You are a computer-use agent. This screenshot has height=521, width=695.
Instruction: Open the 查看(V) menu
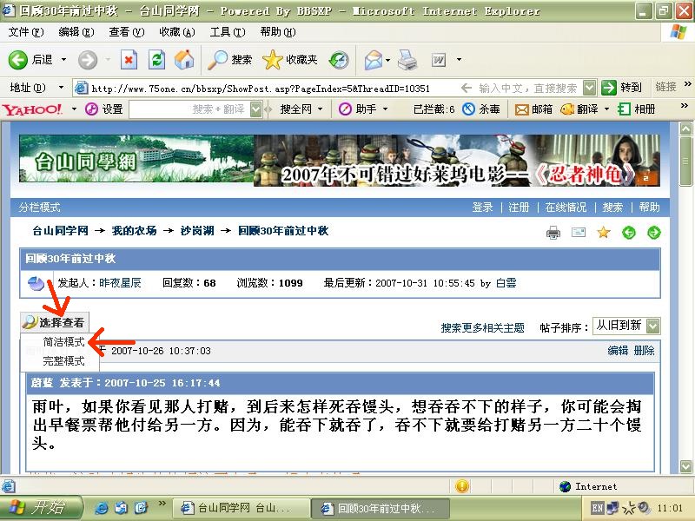click(x=127, y=32)
